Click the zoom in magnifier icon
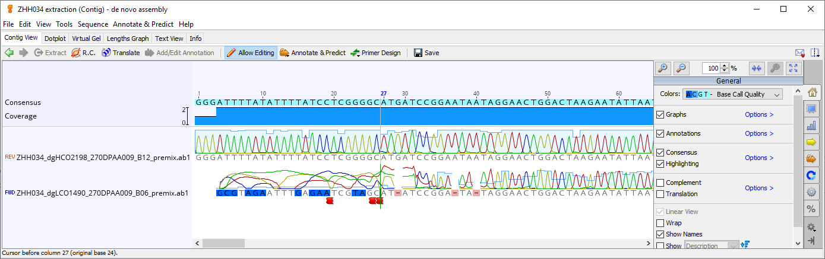 pos(663,68)
